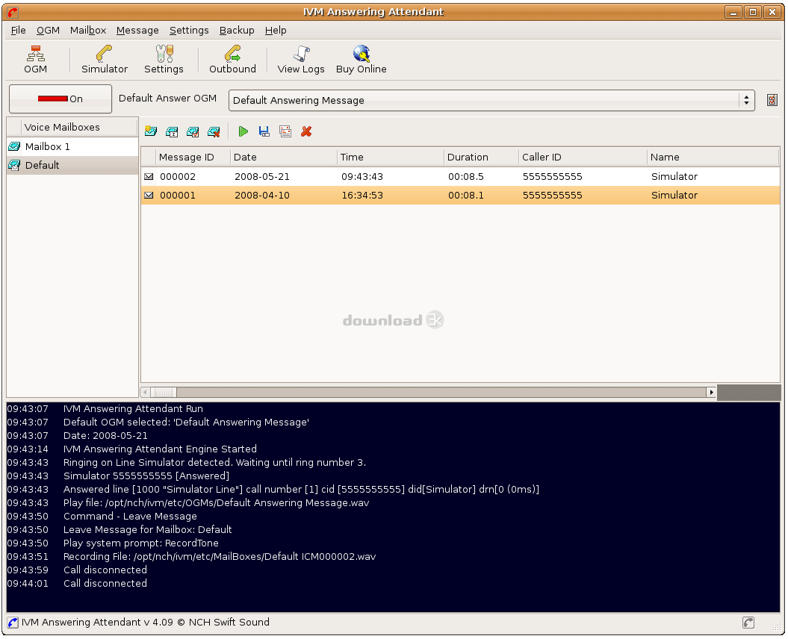Play the selected message

[x=243, y=131]
